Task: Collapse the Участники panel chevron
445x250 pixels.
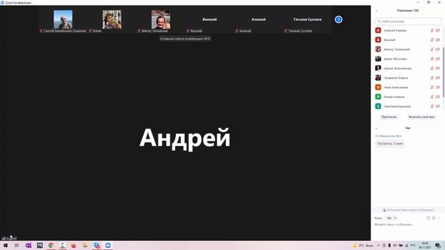Action: pos(376,10)
